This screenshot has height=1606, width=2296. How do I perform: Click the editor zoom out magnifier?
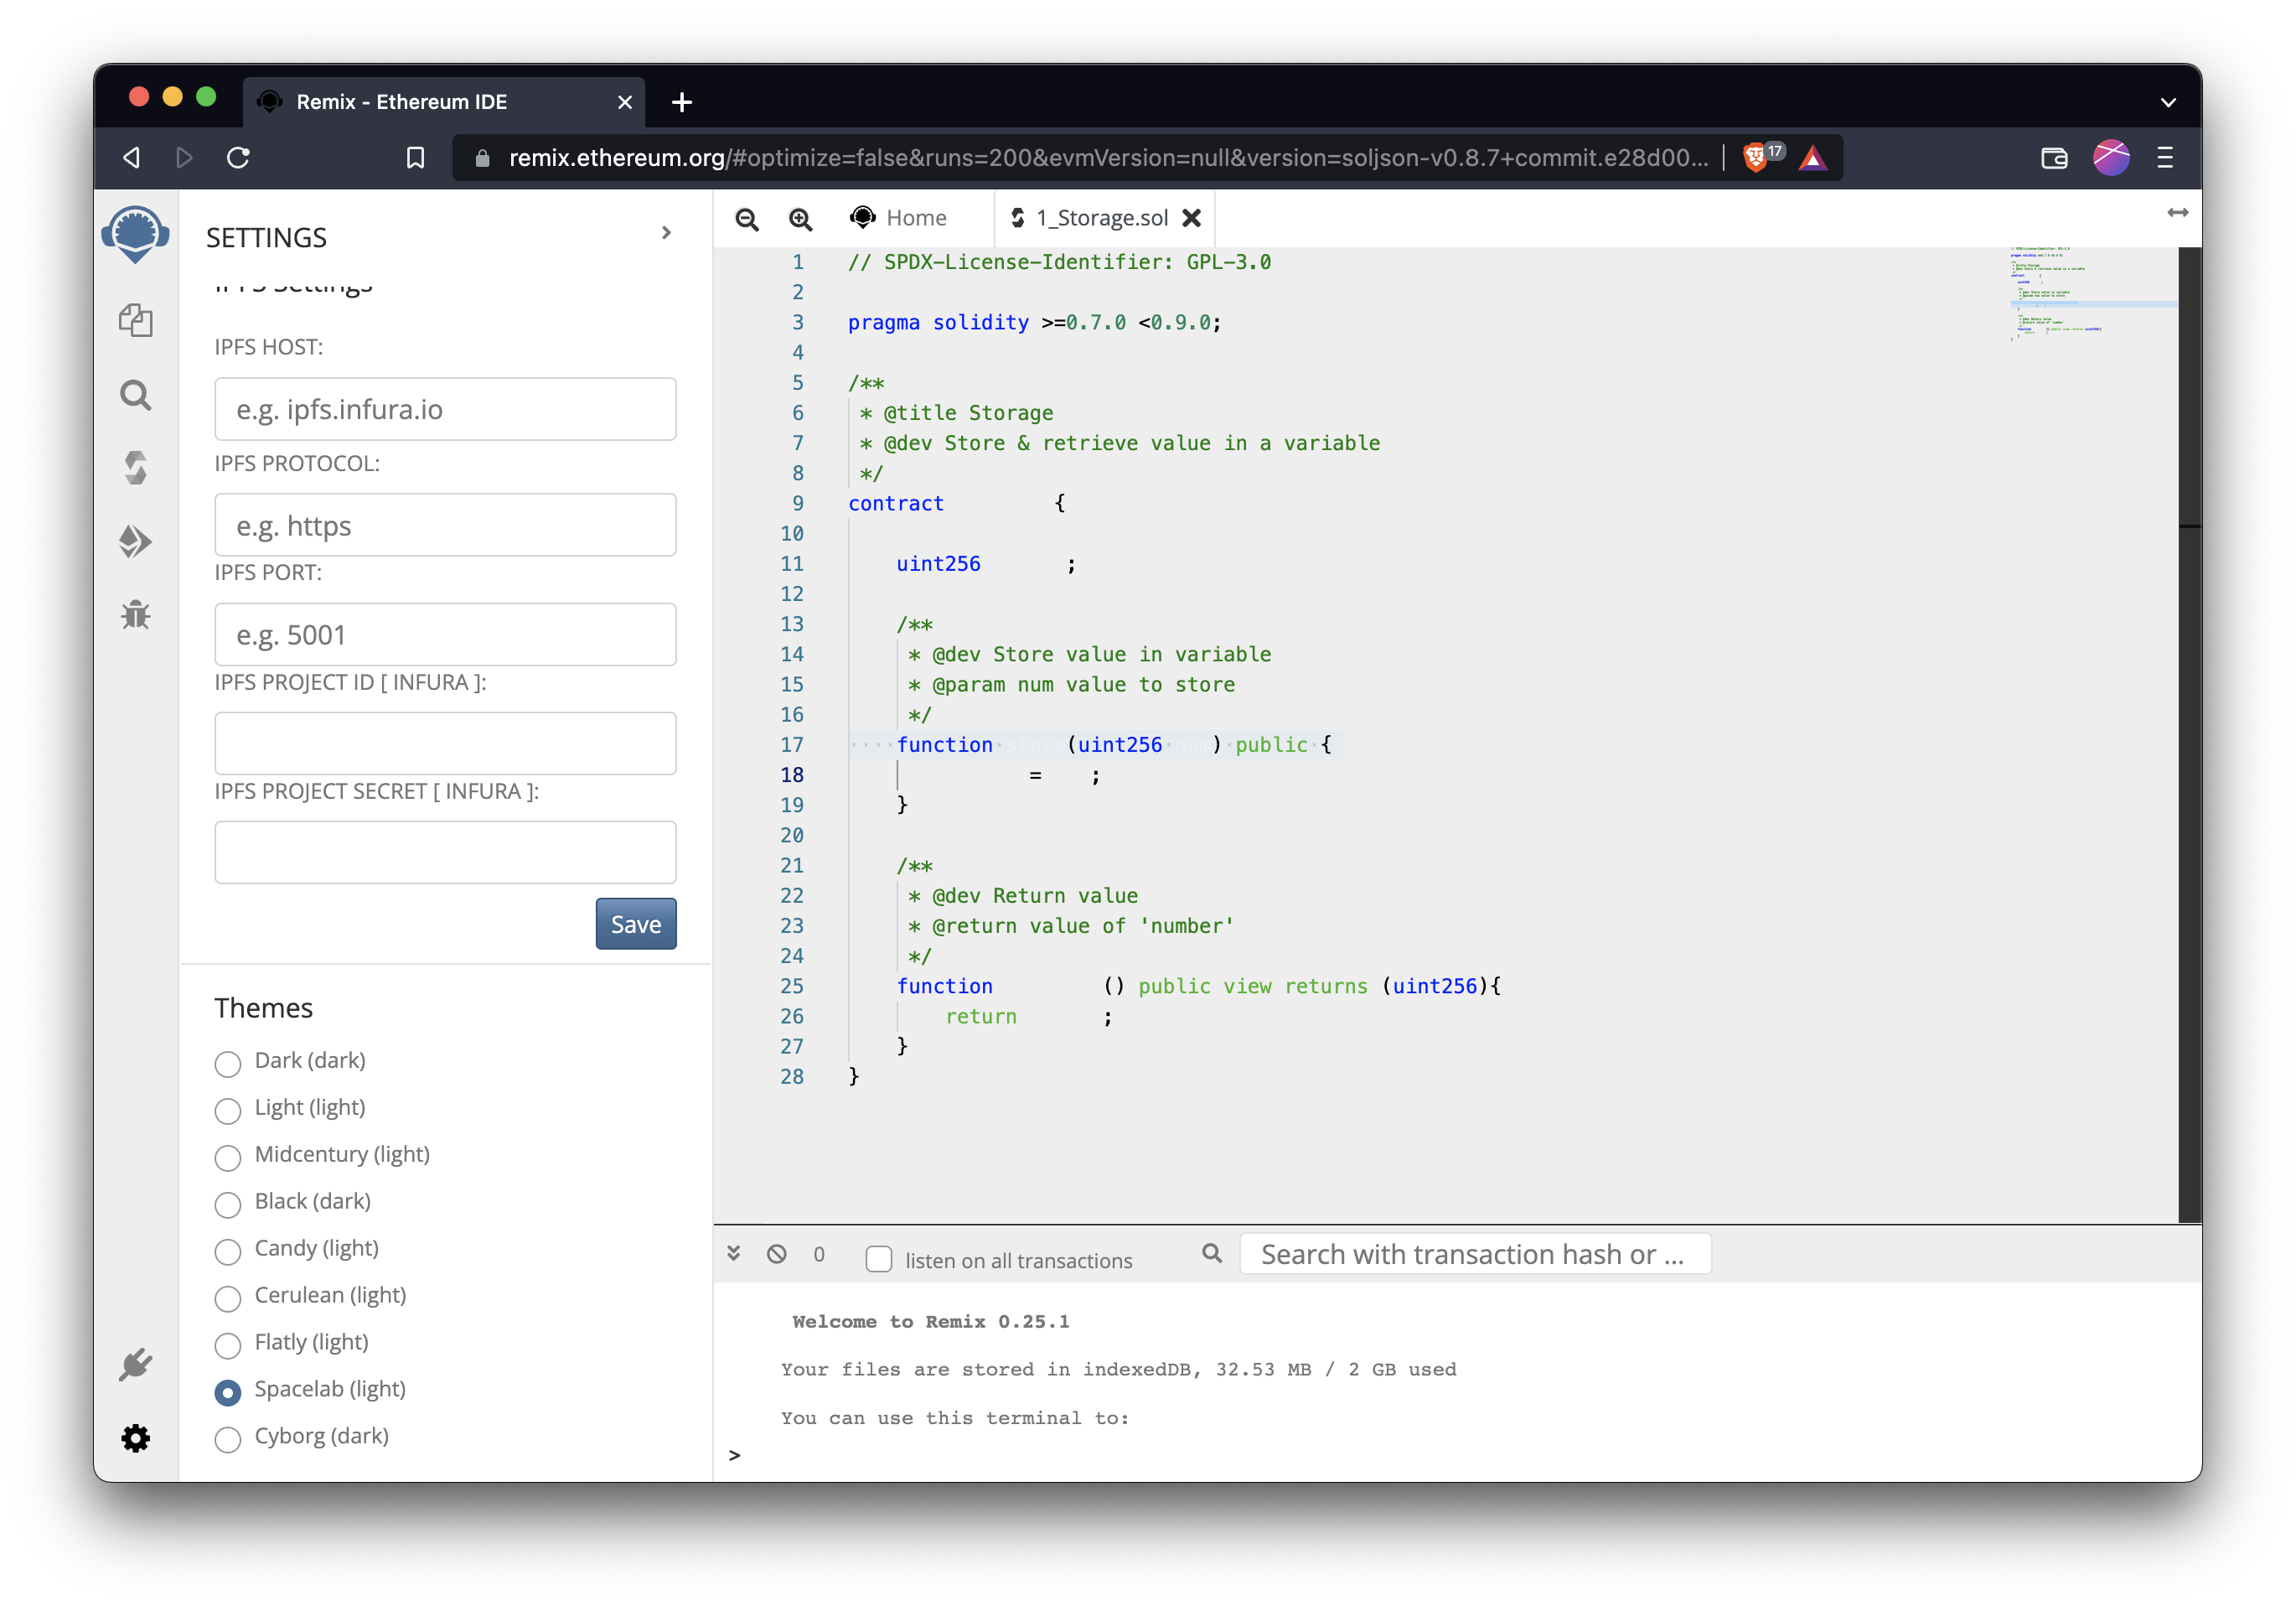746,218
